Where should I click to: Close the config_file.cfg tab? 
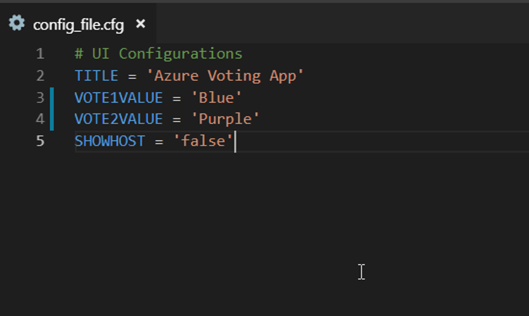[x=141, y=24]
